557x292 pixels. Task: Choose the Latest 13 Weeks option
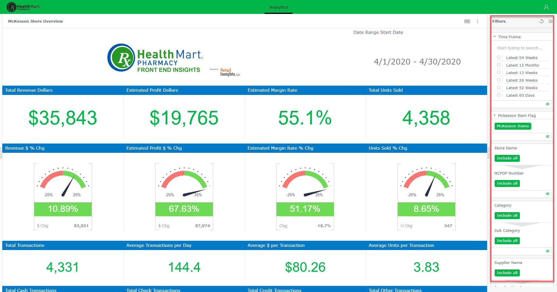pos(499,73)
